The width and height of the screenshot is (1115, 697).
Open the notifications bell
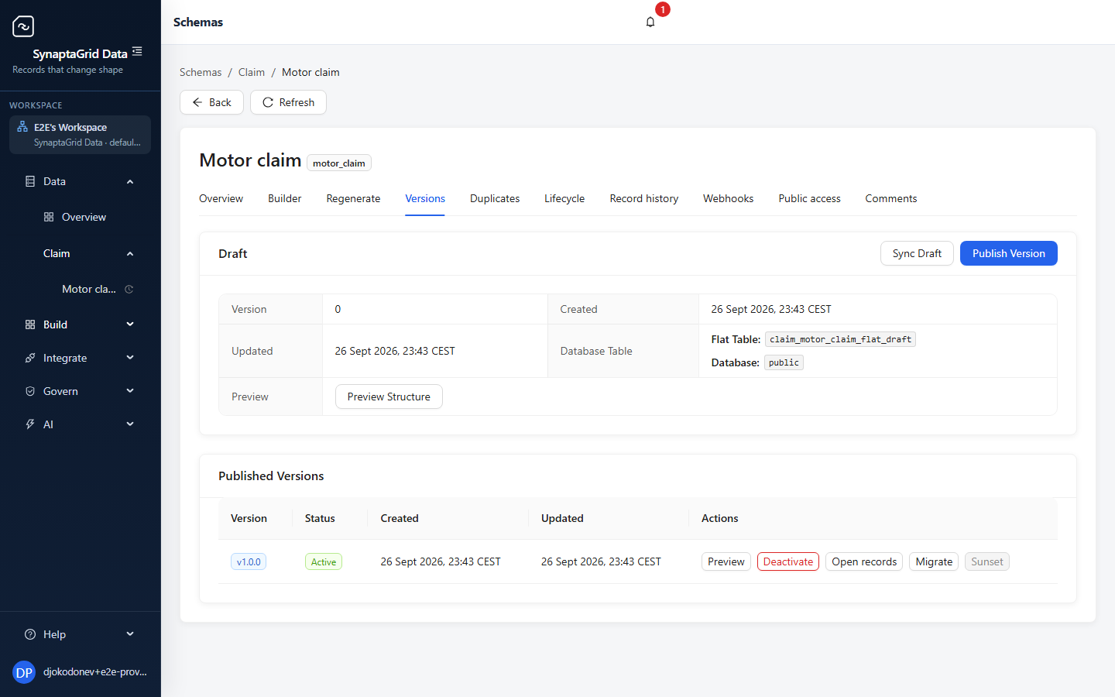coord(650,22)
